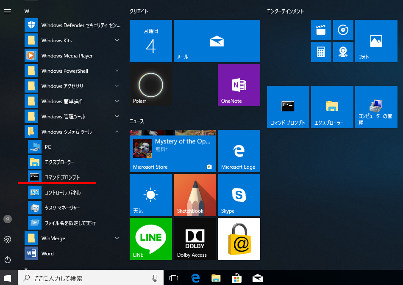Viewport: 403px width, 285px height.
Task: Open the Microsoft Store tile
Action: pyautogui.click(x=173, y=151)
